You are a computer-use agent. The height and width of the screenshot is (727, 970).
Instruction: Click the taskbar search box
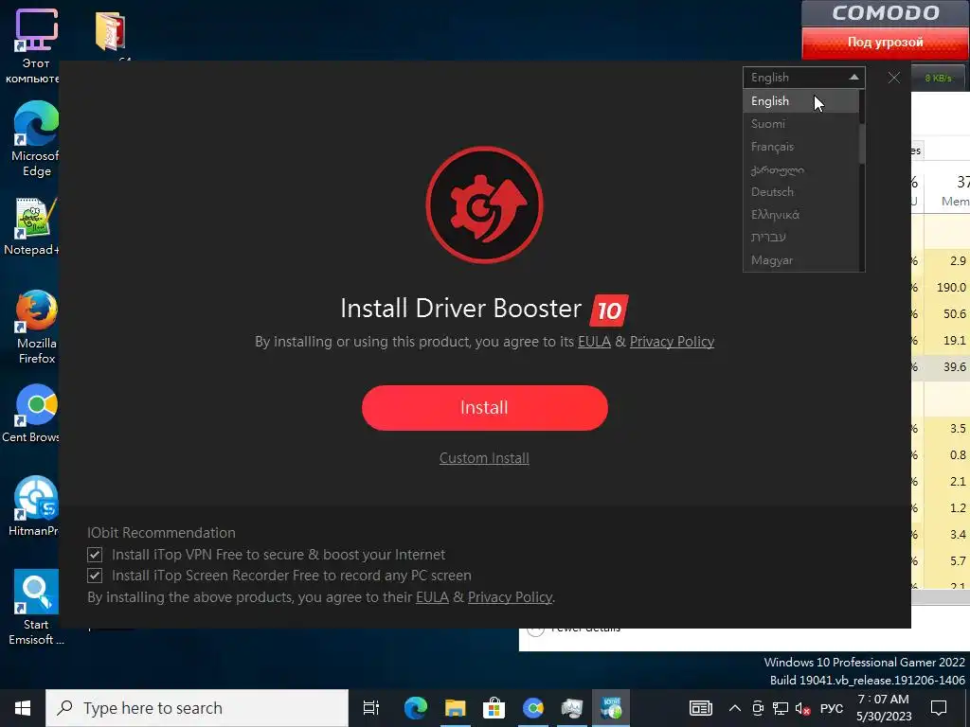point(197,708)
